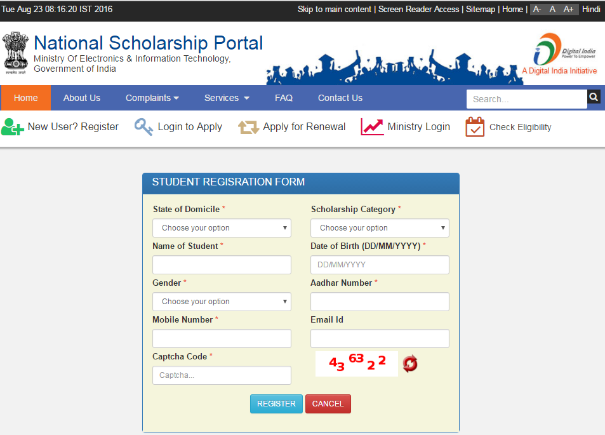605x435 pixels.
Task: Open the About Us page
Action: 82,98
